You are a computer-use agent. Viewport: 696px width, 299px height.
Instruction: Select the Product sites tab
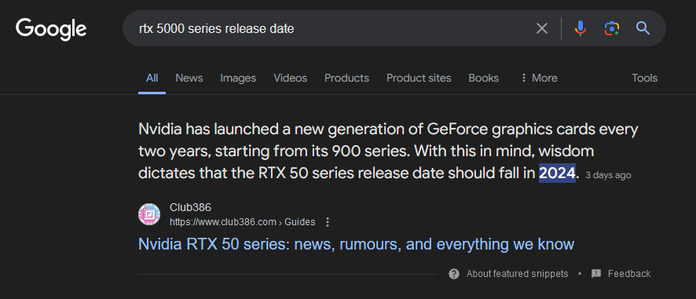[x=419, y=78]
